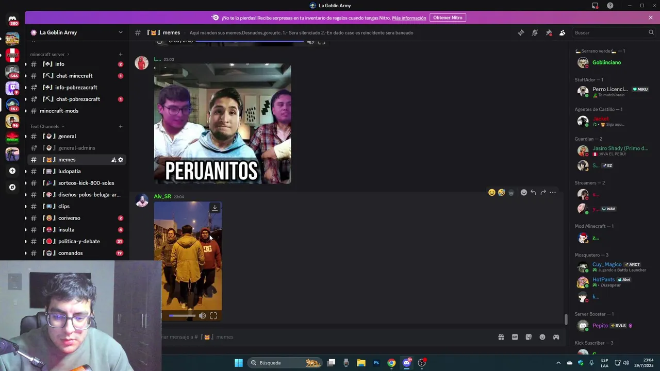Toggle the member list icon
This screenshot has height=371, width=660.
563,32
